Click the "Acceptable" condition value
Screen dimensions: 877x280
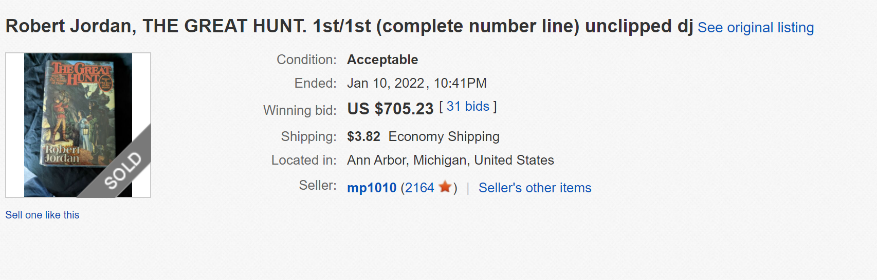click(x=382, y=59)
